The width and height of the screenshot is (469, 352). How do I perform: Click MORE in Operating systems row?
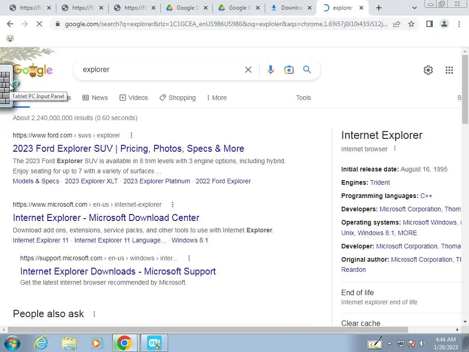(407, 233)
